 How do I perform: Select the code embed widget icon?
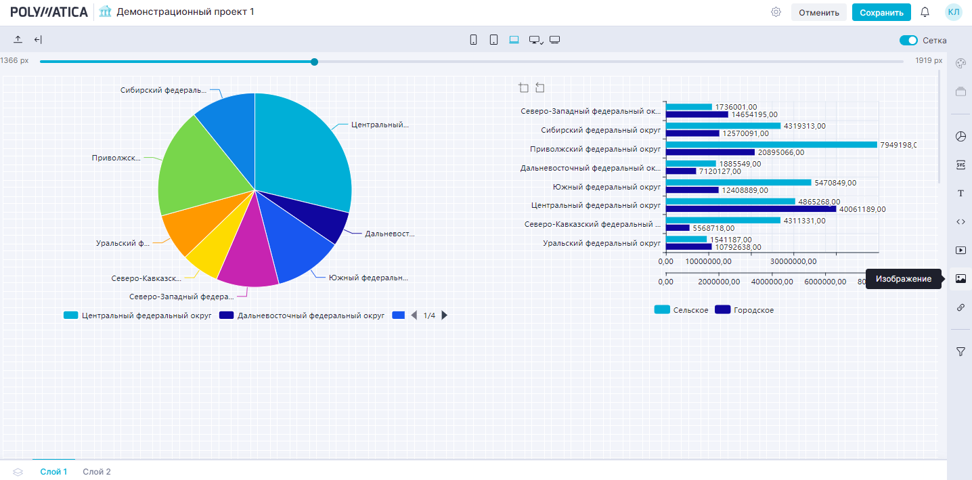tap(960, 221)
